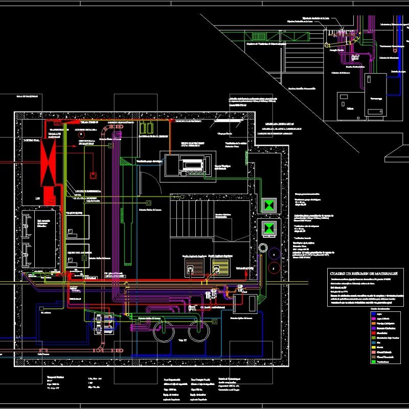The image size is (409, 409).
Task: Click the Cuadro de Resumen de Materiales title
Action: (363, 274)
